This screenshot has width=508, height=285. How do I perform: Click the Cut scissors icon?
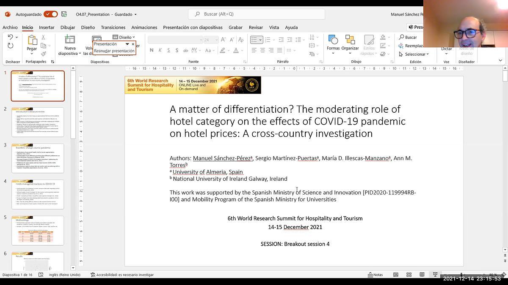click(43, 38)
